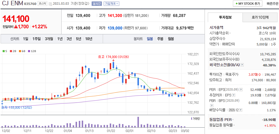This screenshot has height=134, width=279.
Task: Click the red up-triangle beside 1,700
Action: (x=16, y=27)
